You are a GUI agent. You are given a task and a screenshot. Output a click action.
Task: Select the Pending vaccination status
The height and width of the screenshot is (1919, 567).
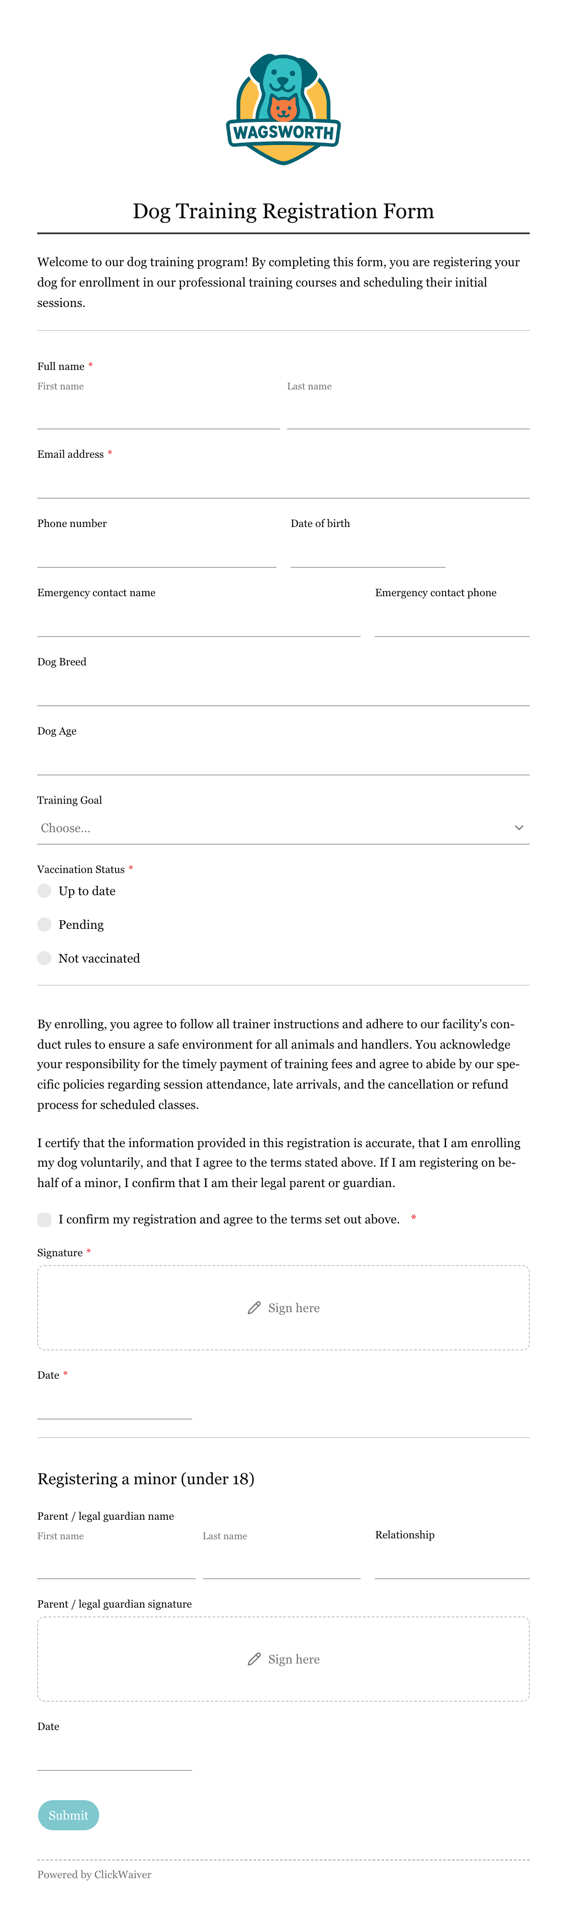[45, 924]
